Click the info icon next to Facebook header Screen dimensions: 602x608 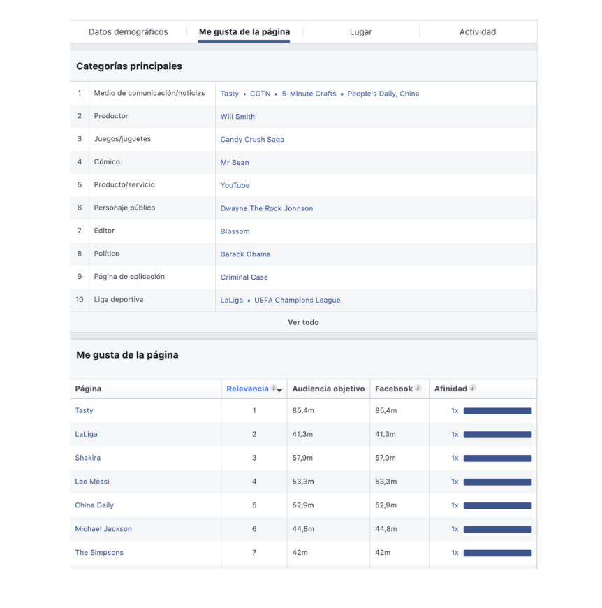pyautogui.click(x=418, y=389)
